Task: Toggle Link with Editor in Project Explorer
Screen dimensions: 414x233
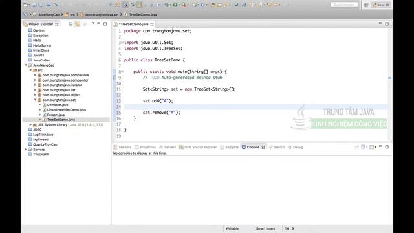Action: pyautogui.click(x=77, y=24)
